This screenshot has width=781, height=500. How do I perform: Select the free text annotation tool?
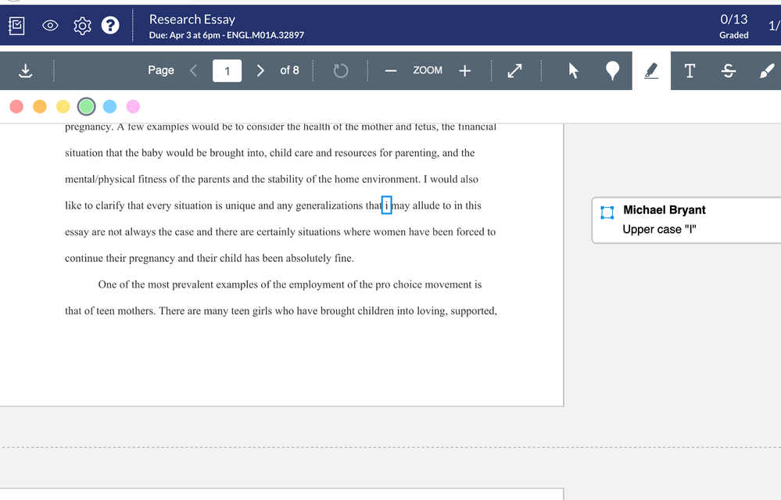pos(690,71)
